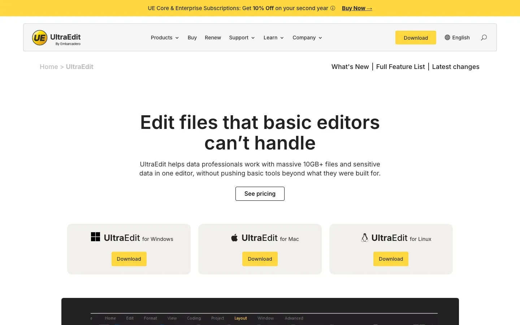Click the Buy Now link in banner
Image resolution: width=520 pixels, height=325 pixels.
tap(357, 8)
